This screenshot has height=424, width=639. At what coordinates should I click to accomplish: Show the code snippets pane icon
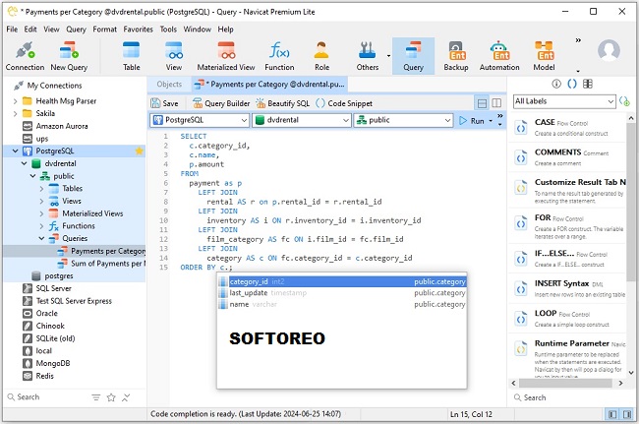[x=572, y=84]
